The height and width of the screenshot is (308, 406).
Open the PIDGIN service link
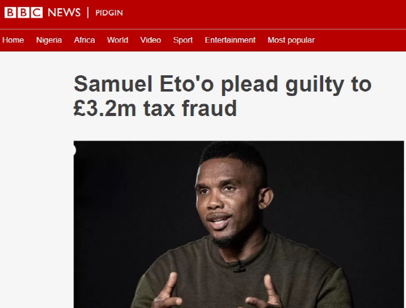pos(109,13)
